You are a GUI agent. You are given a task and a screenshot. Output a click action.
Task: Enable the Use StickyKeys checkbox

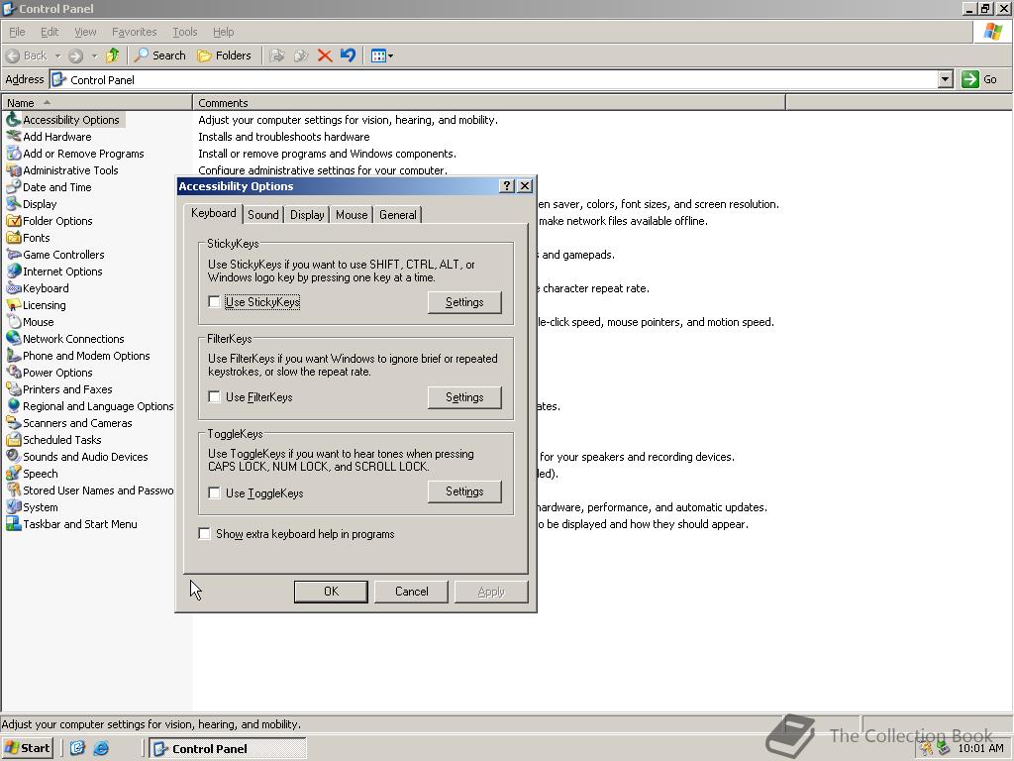click(x=214, y=301)
